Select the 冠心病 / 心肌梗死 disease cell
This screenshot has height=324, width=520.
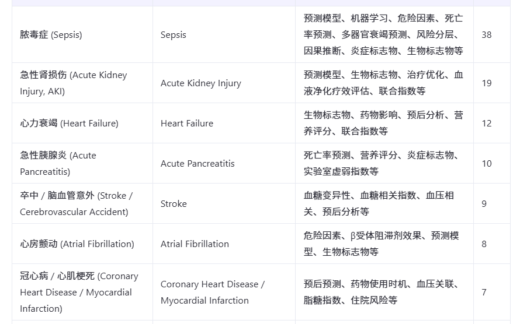coord(82,293)
